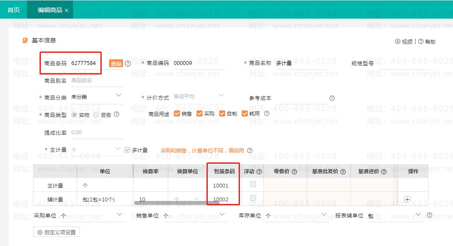Viewport: 453px width, 246px height.
Task: Click 商品别名 input field
Action: click(x=97, y=81)
